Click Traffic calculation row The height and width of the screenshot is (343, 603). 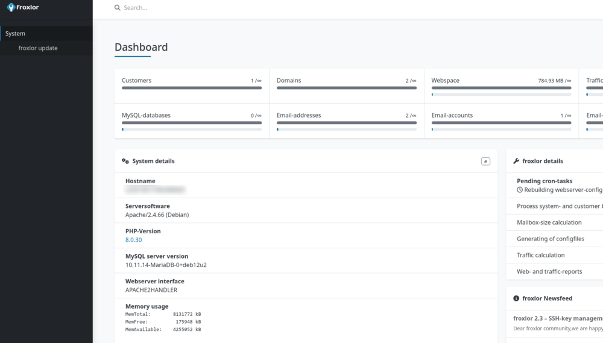tap(555, 256)
